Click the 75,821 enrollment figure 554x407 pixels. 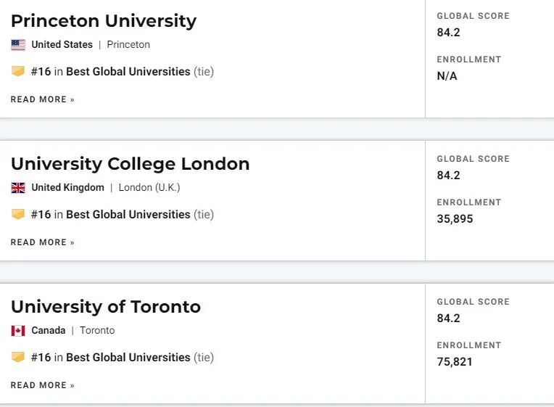(x=455, y=361)
